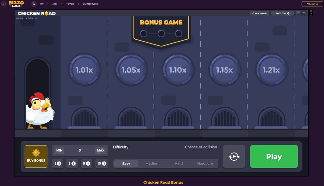This screenshot has height=186, width=324.
Task: Open Živí rozdávající section
Action: 91,4
